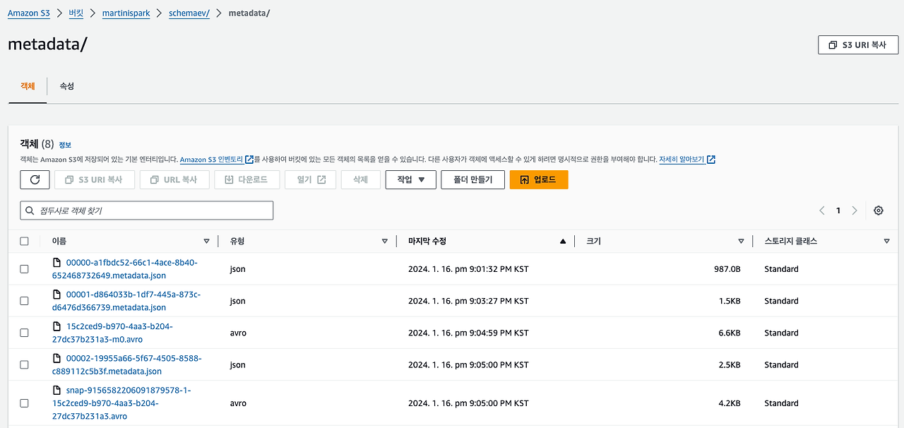Click 폴더 만들기 button
Screen dimensions: 904x428
pyautogui.click(x=472, y=179)
